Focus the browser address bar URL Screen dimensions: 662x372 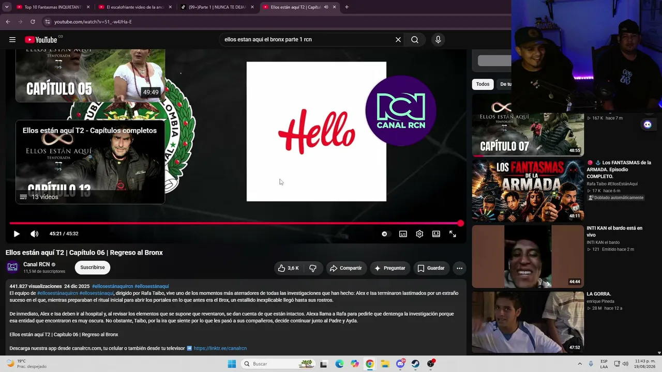point(93,22)
